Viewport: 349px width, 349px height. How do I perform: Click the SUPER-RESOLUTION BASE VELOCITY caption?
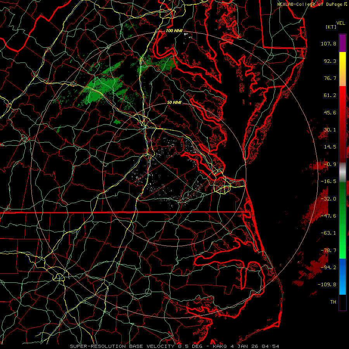point(122,346)
